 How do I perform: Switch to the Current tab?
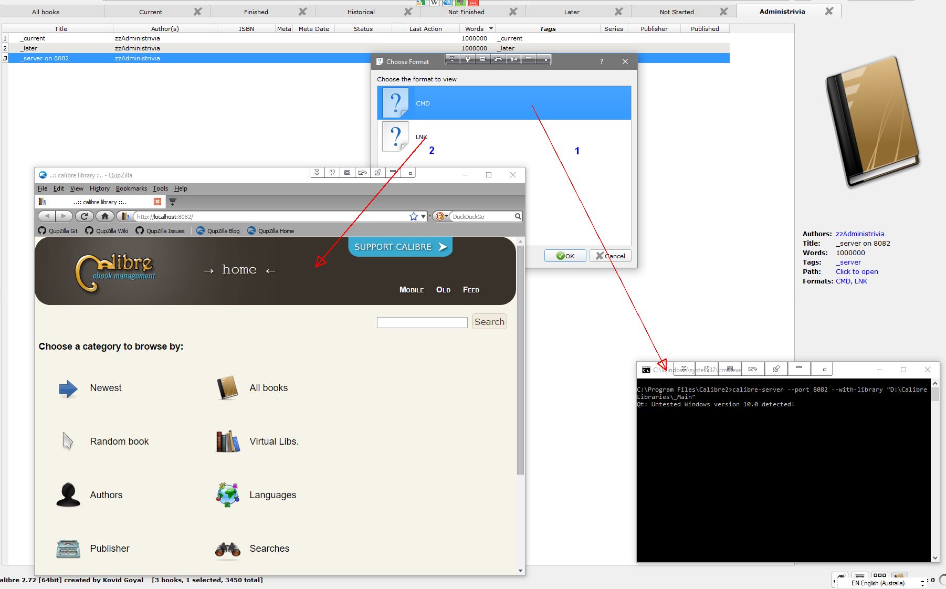(x=151, y=12)
